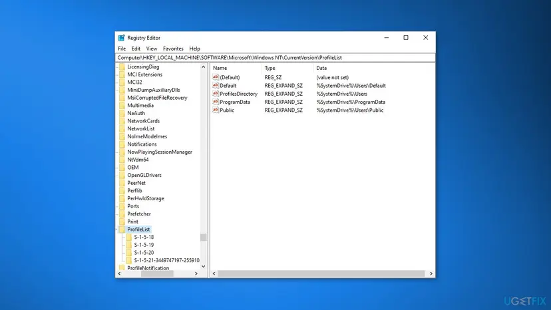The height and width of the screenshot is (310, 551).
Task: Click the string icon beside Default value
Action: 216,85
